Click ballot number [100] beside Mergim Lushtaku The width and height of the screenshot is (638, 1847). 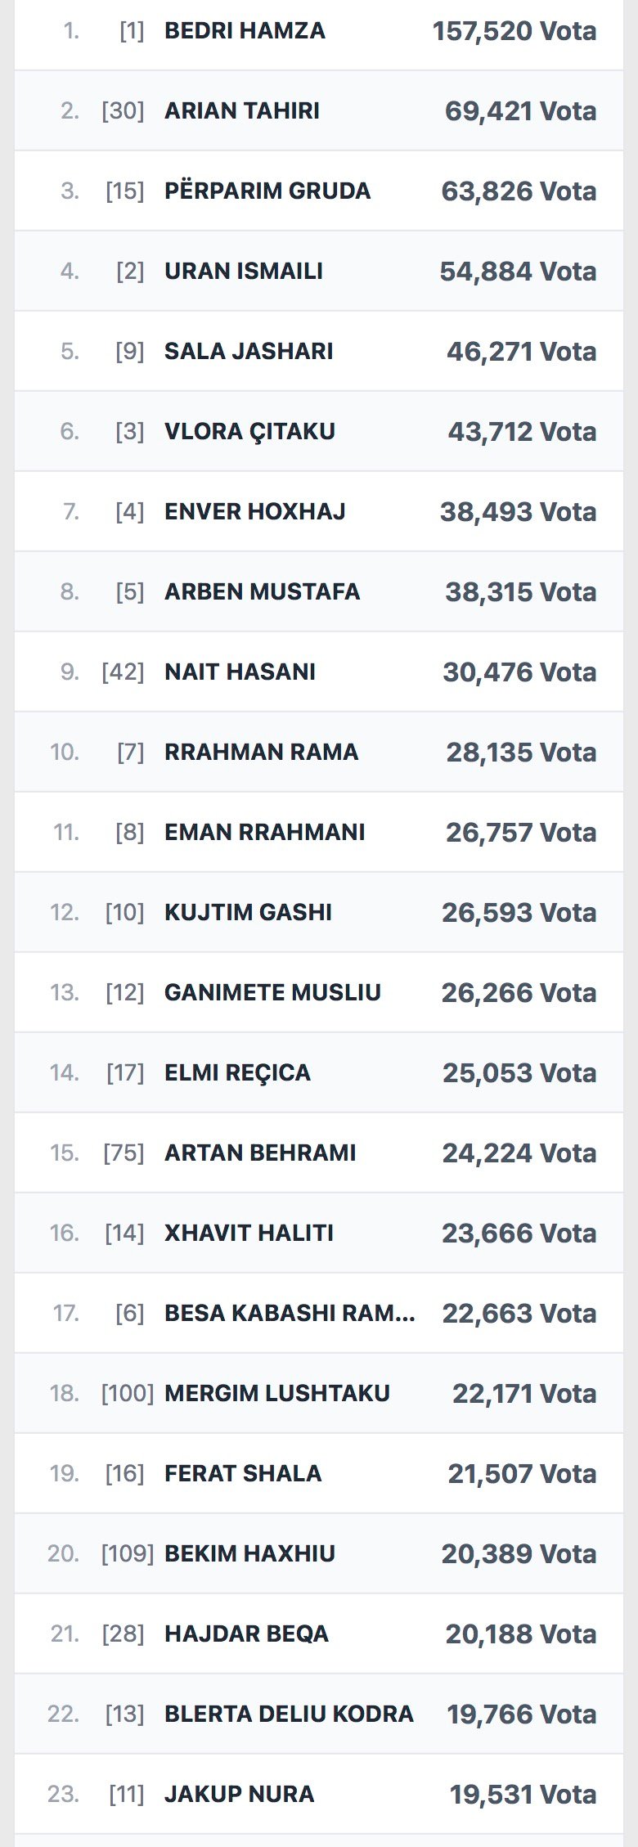[127, 1394]
